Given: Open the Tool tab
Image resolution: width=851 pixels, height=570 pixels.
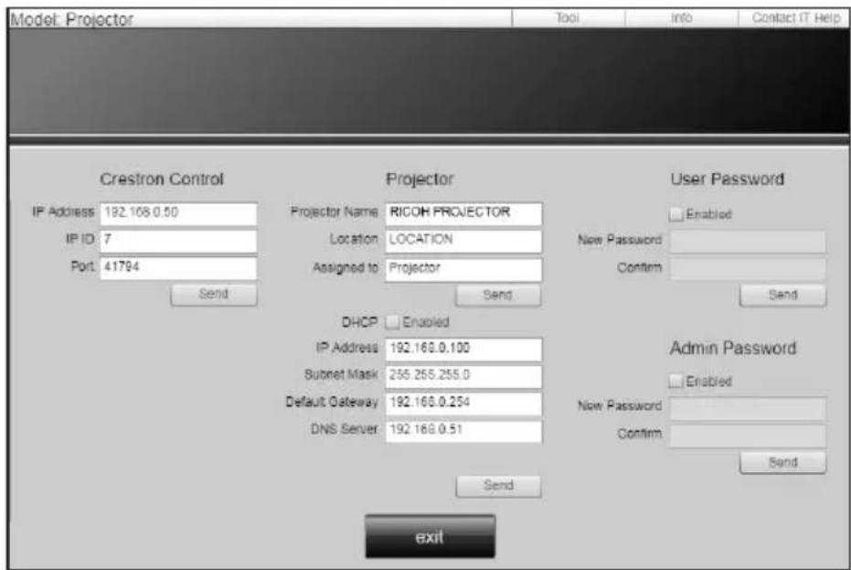Looking at the screenshot, I should 568,18.
